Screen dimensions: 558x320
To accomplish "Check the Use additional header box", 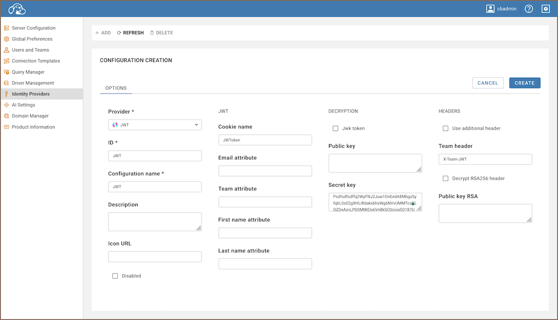I will (445, 128).
